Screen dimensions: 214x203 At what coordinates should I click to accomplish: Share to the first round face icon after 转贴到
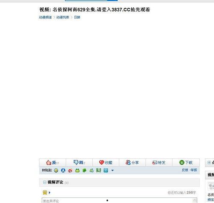pyautogui.click(x=56, y=170)
